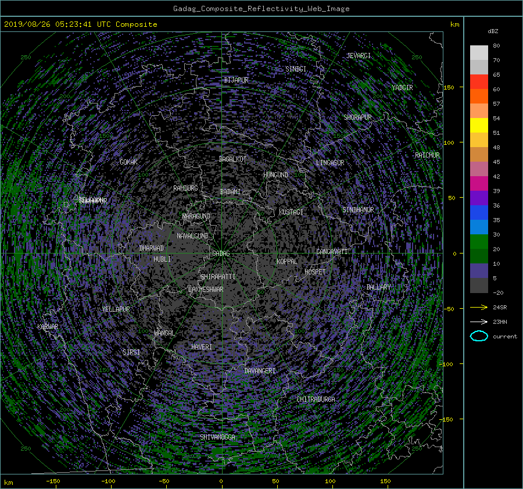Click the SIRSI city label
The width and height of the screenshot is (523, 489).
(131, 352)
